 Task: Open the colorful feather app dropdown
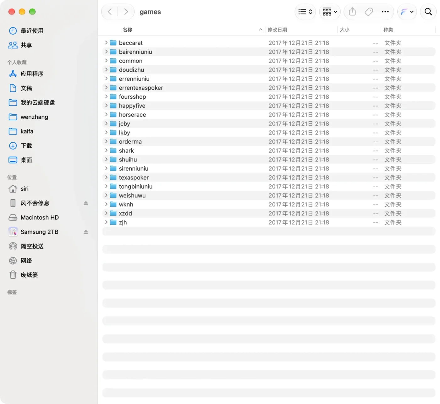tap(407, 12)
